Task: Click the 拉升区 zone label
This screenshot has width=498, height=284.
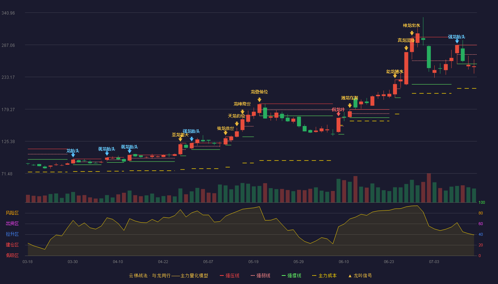Action: pos(12,234)
